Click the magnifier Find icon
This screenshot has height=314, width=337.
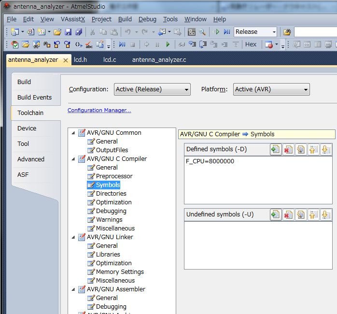click(202, 32)
